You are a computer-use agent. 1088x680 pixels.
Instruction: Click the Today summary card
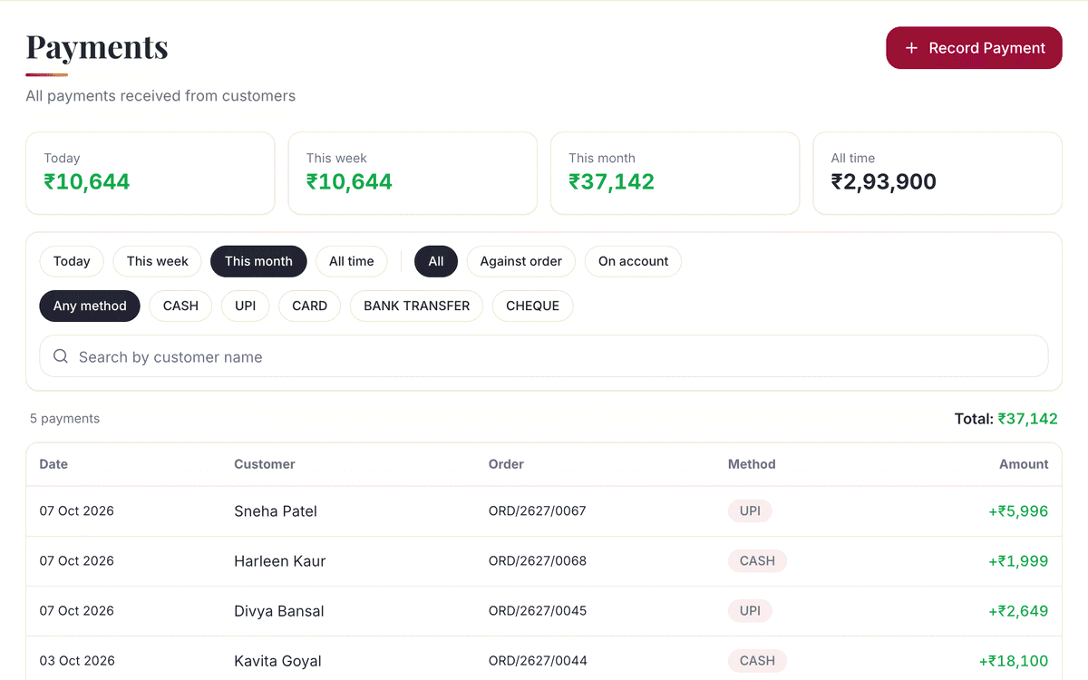(151, 173)
